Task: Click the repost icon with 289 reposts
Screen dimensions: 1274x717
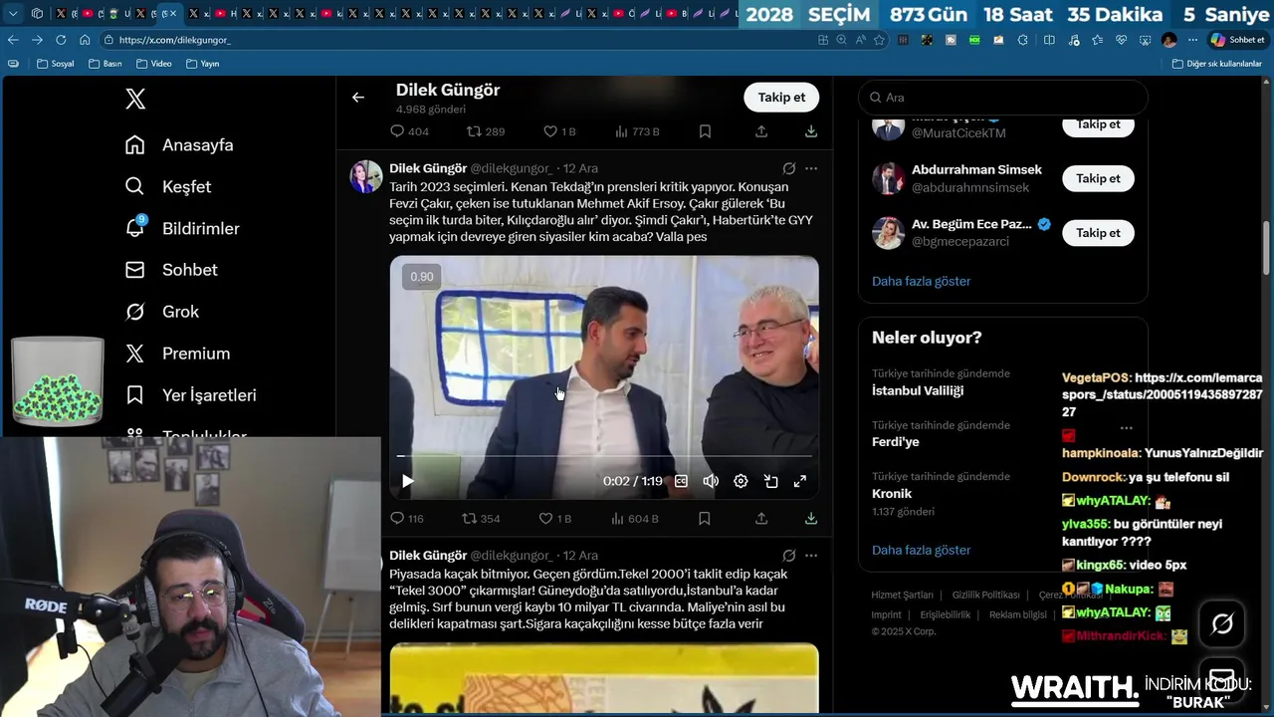Action: [474, 131]
